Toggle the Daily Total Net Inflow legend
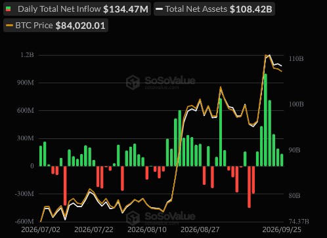Image resolution: width=327 pixels, height=238 pixels. click(x=77, y=9)
